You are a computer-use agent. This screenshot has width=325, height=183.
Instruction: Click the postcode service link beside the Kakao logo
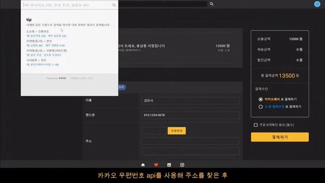82,78
